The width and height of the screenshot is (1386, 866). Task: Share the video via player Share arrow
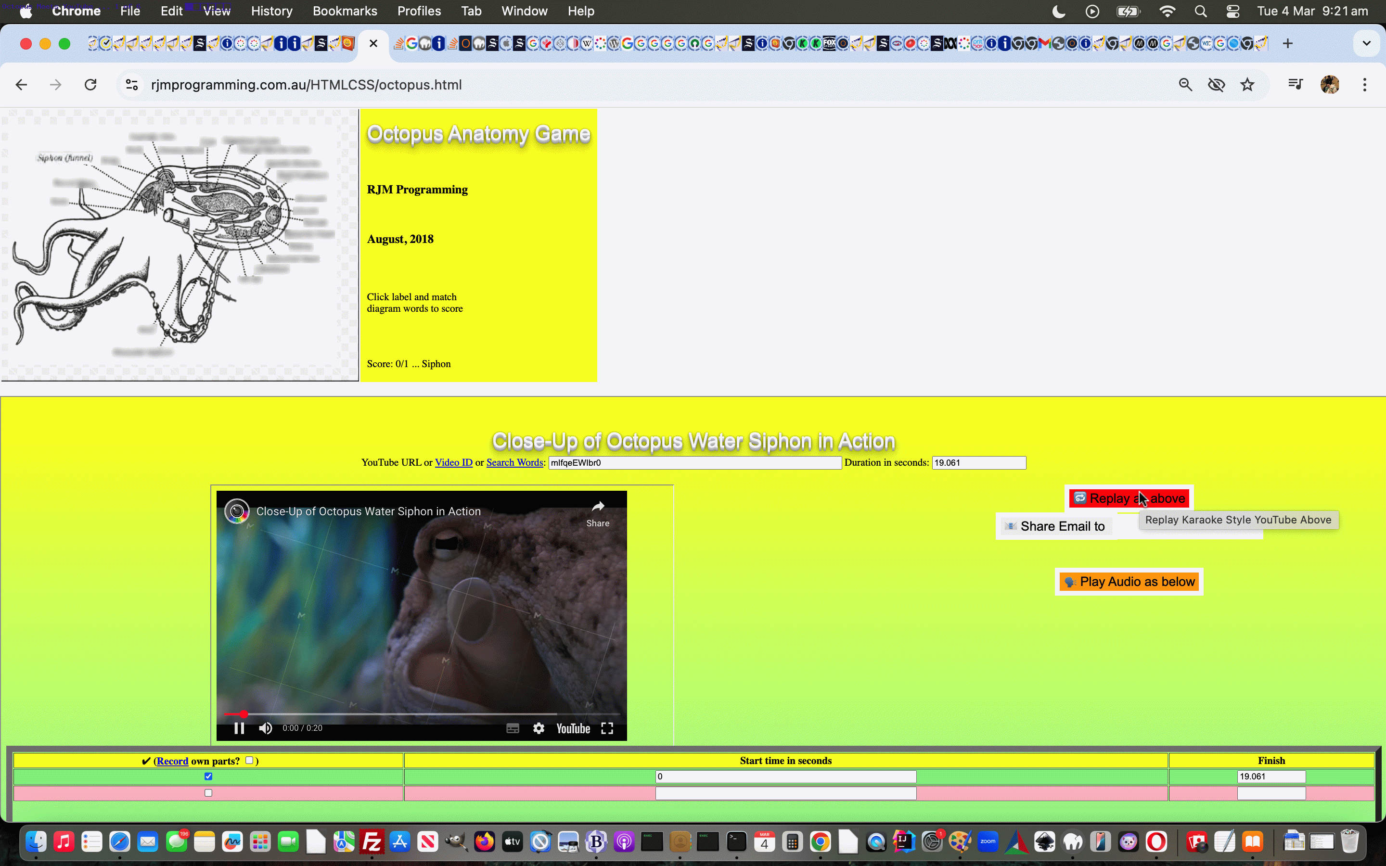click(x=598, y=513)
